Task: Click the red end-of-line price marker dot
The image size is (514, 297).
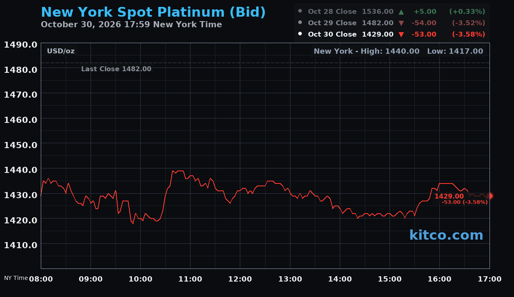Action: 490,196
